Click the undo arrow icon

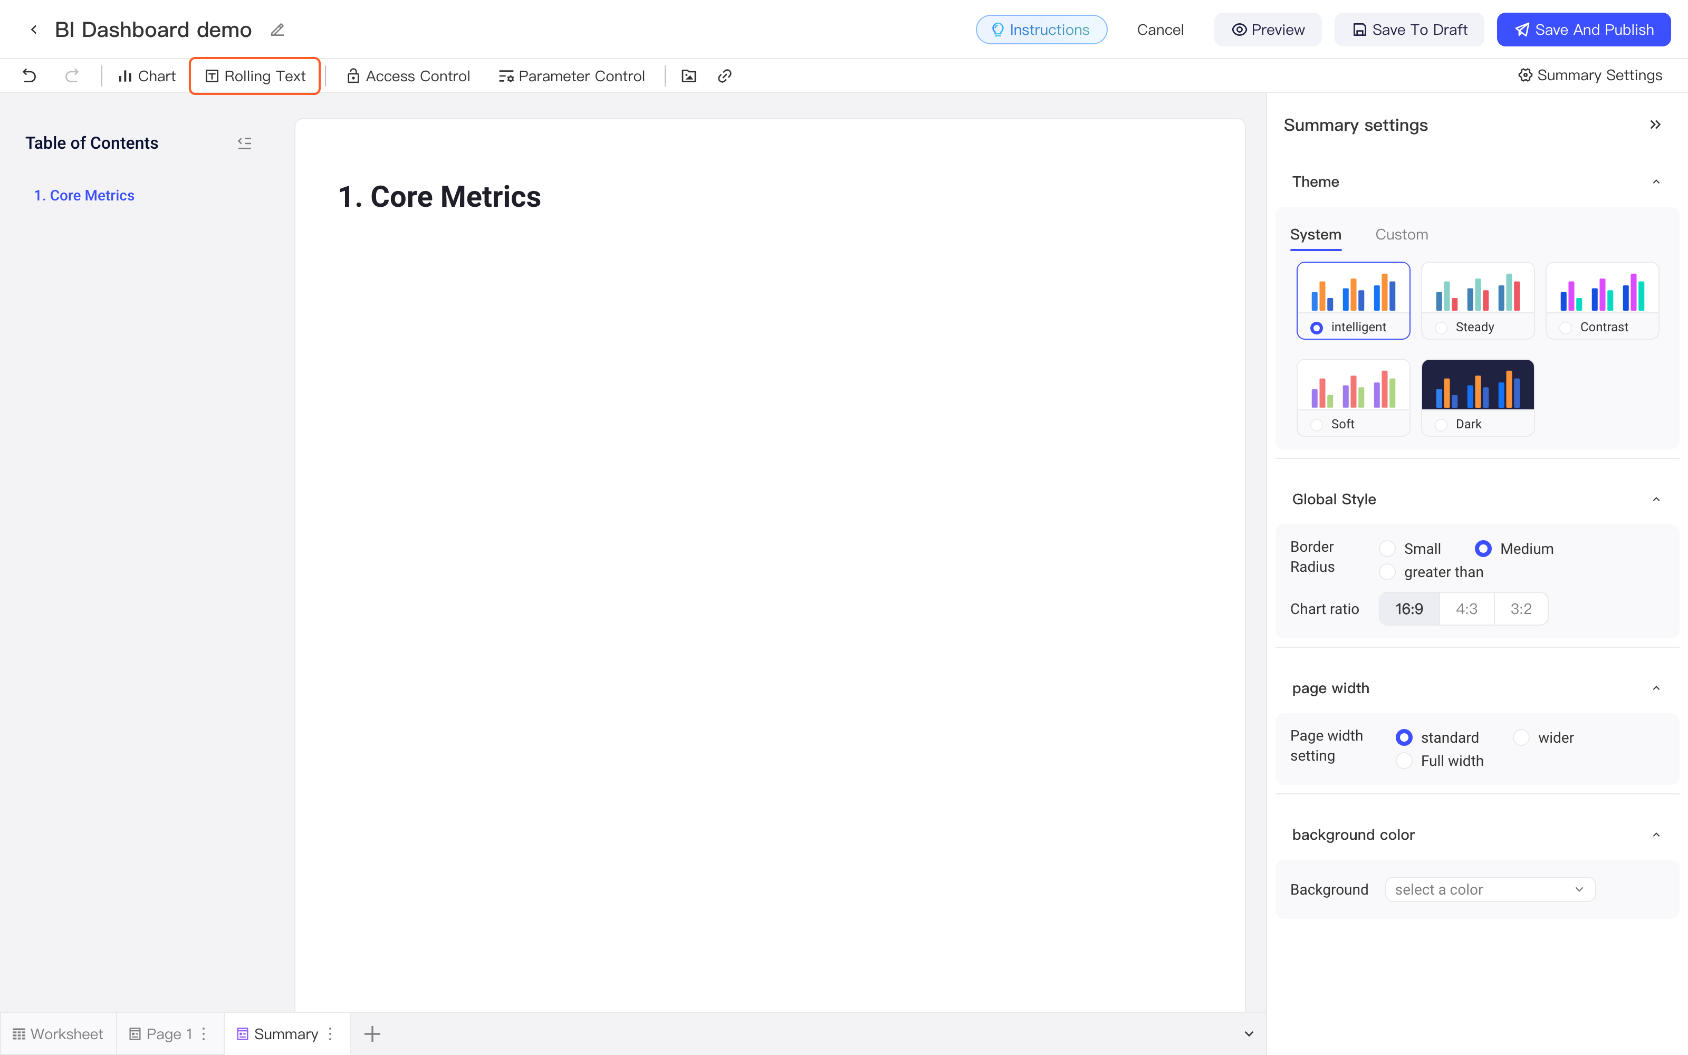[x=30, y=75]
